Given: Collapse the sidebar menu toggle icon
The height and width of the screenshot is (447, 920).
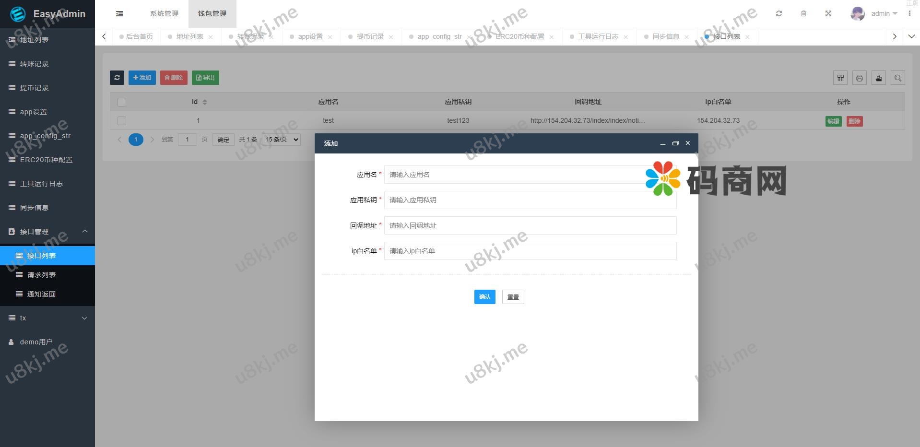Looking at the screenshot, I should pyautogui.click(x=119, y=13).
